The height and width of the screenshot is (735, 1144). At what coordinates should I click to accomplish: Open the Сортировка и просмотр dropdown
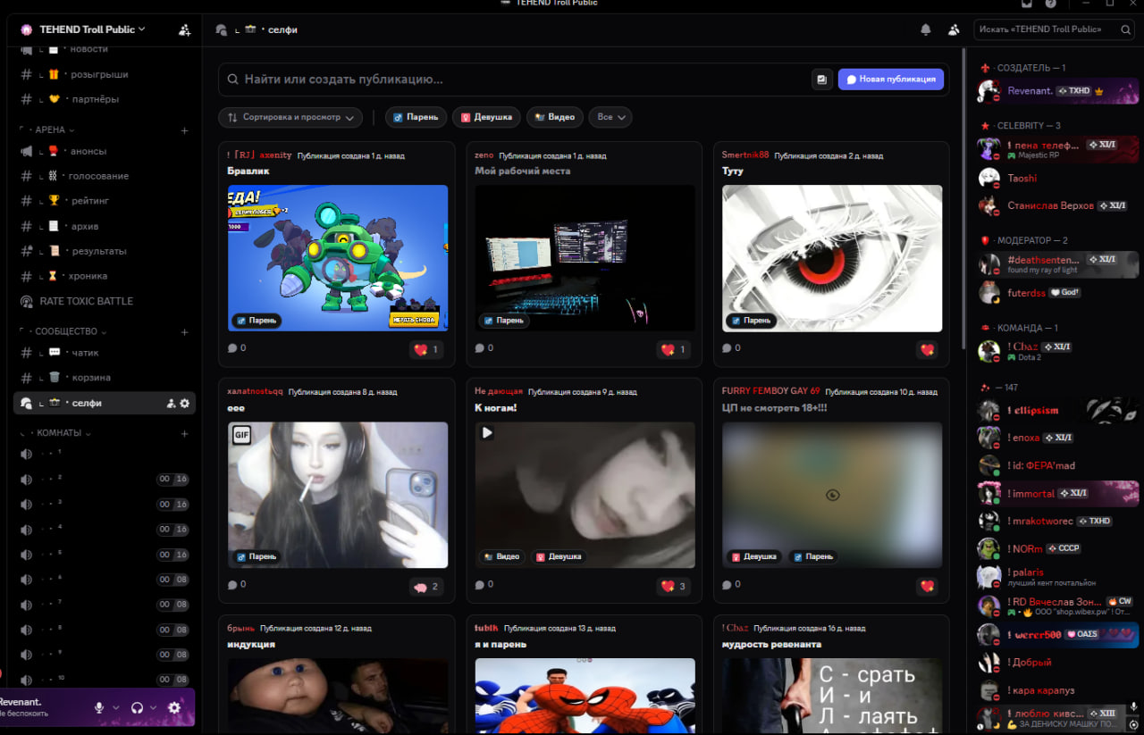pyautogui.click(x=290, y=117)
